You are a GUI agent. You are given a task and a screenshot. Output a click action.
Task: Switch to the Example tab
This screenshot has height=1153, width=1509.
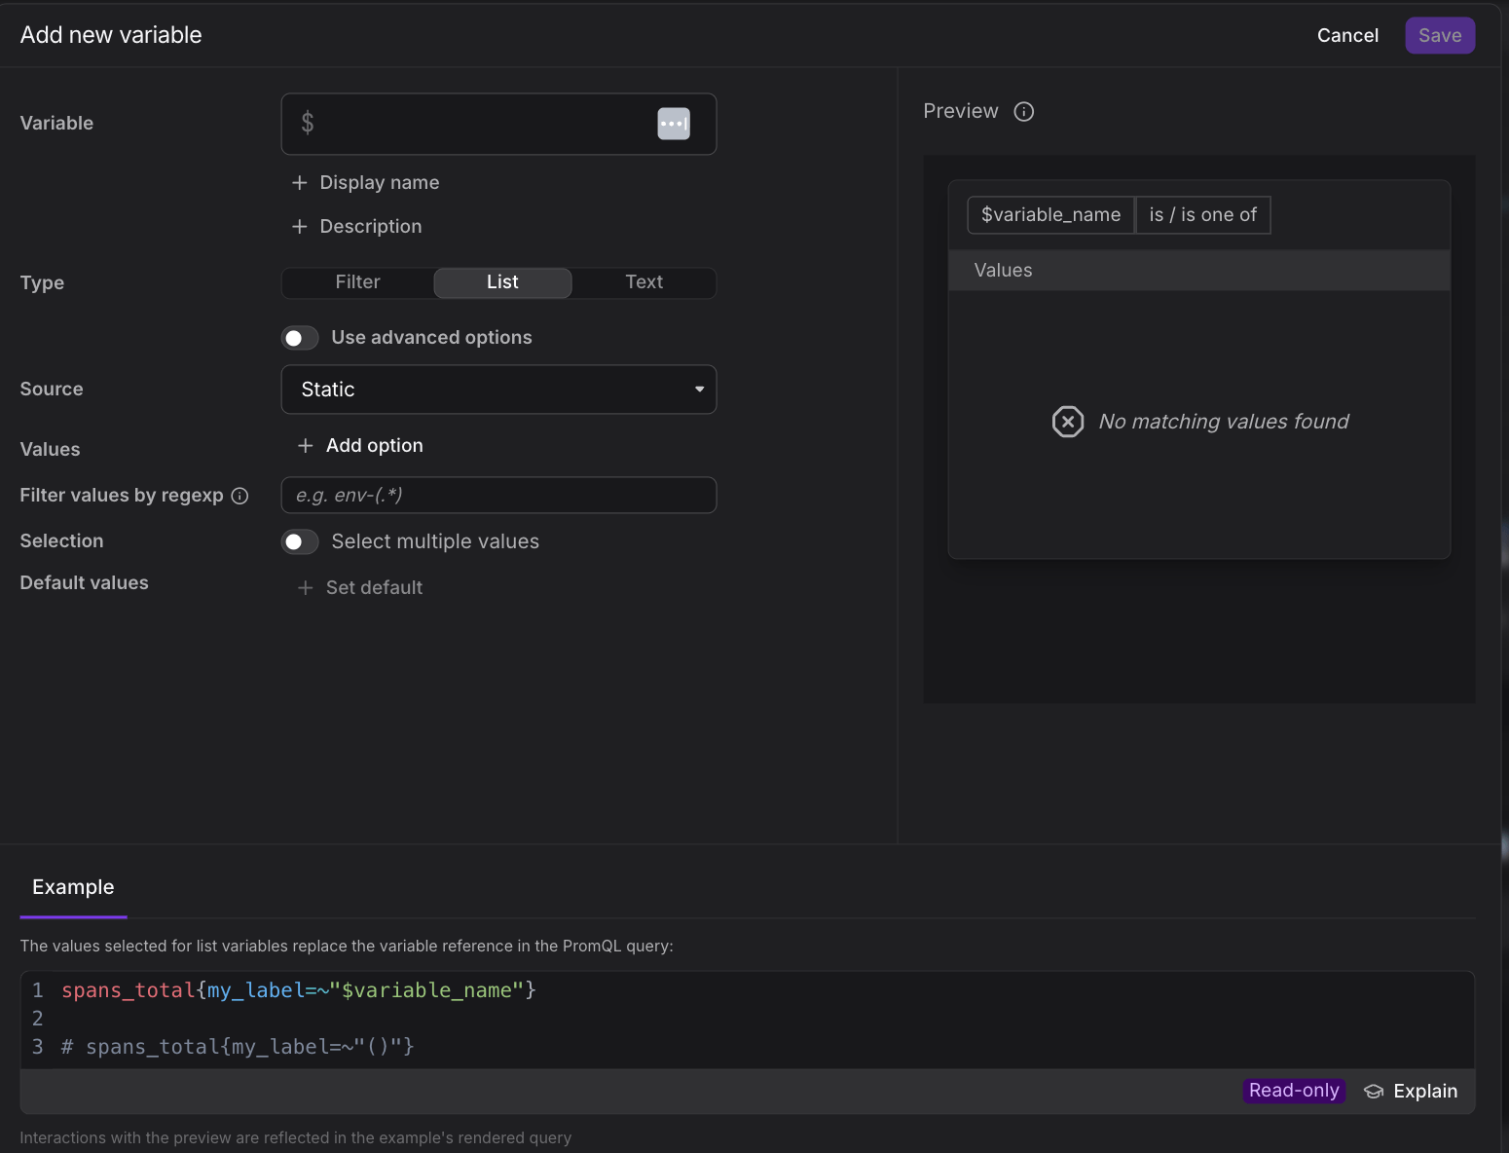point(73,887)
